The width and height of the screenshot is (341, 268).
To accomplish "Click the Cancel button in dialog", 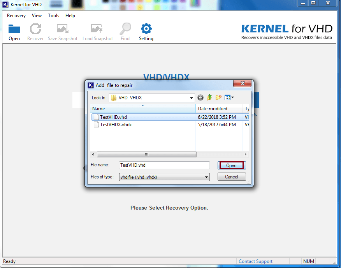I will pyautogui.click(x=232, y=177).
